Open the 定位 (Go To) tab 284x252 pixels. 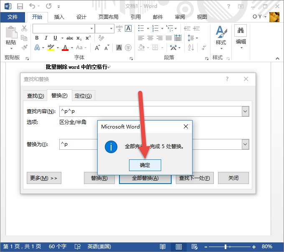83,96
